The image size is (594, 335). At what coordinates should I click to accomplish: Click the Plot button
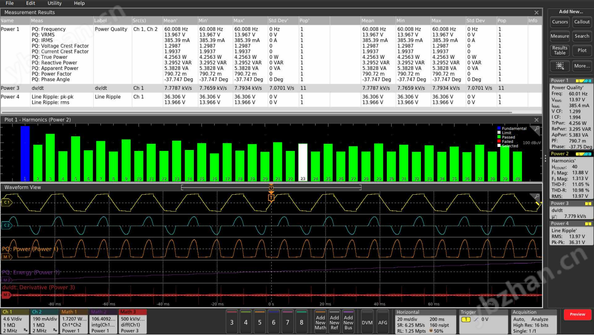pyautogui.click(x=582, y=50)
